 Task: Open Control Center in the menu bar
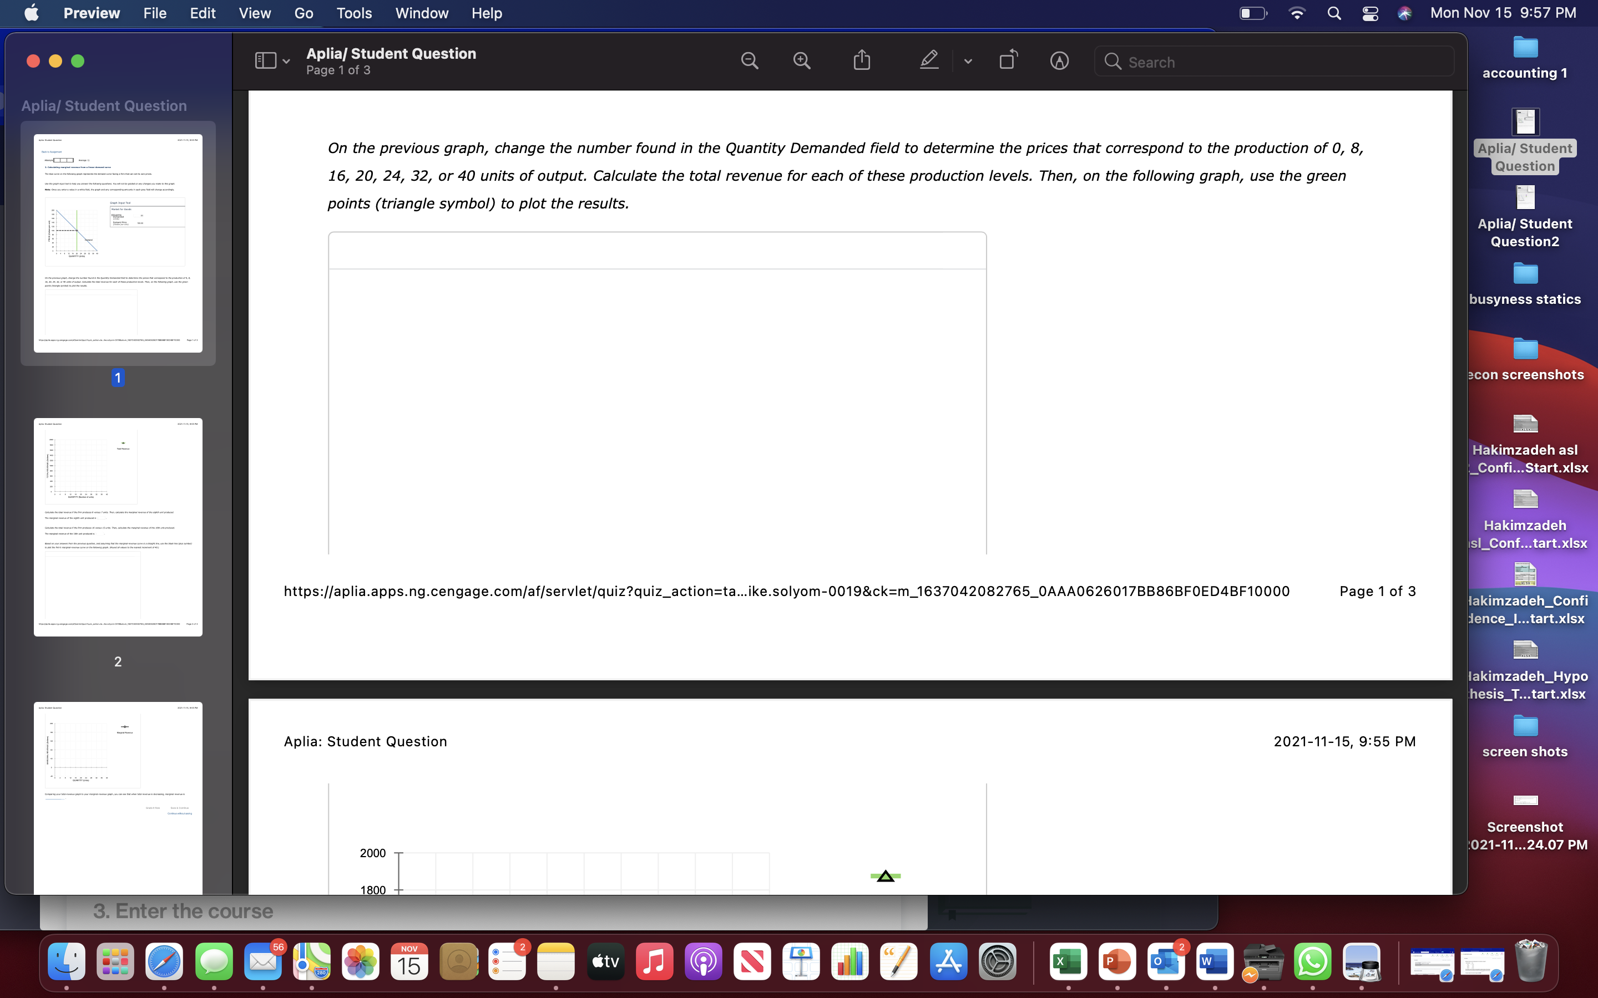click(1369, 13)
